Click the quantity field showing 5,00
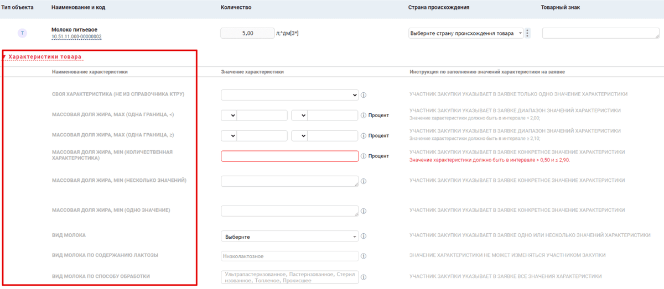 (247, 33)
